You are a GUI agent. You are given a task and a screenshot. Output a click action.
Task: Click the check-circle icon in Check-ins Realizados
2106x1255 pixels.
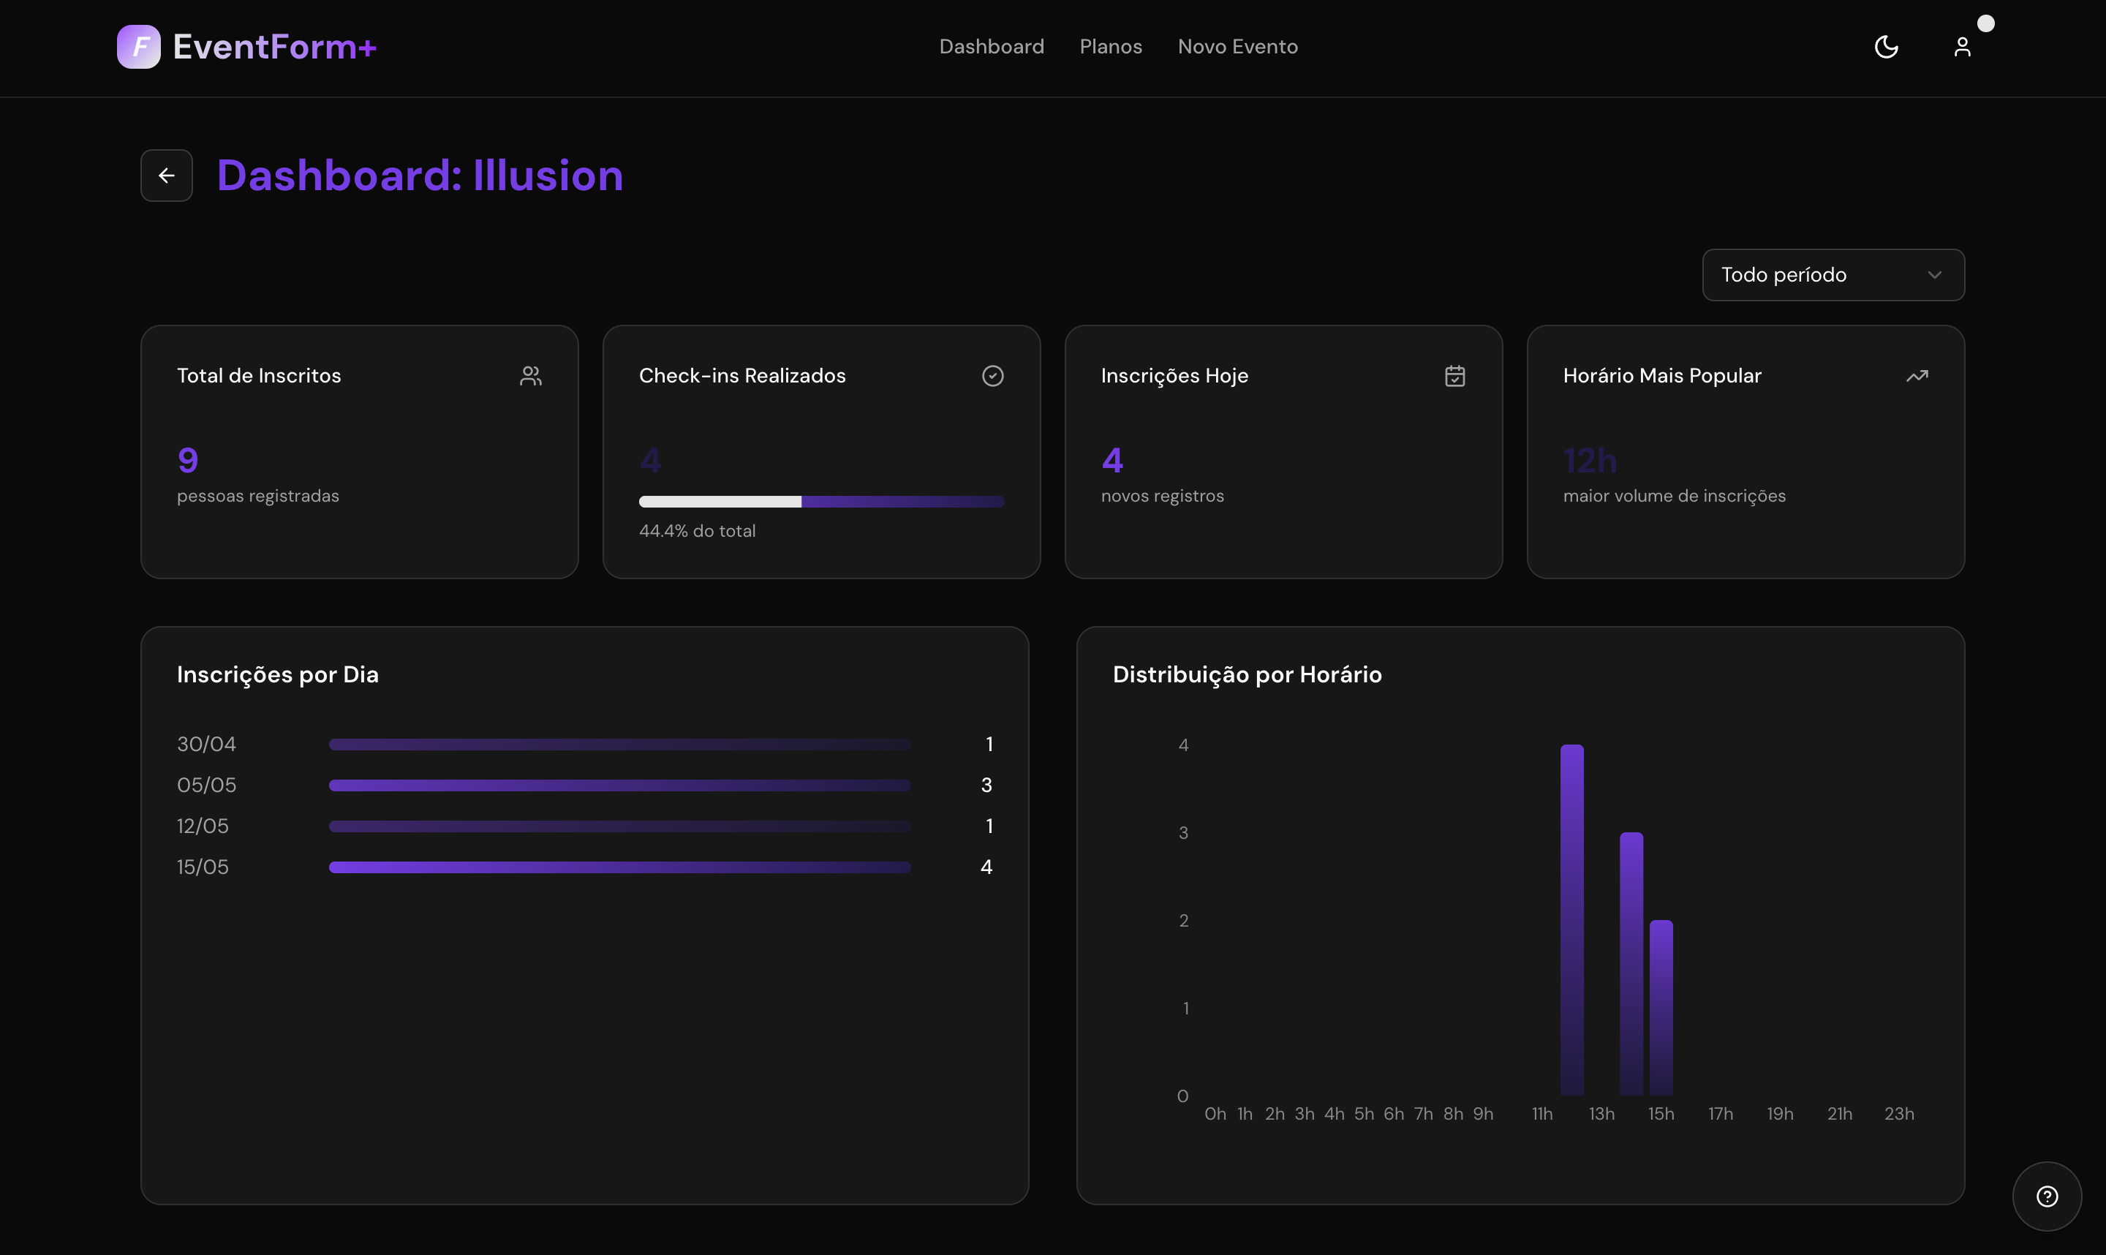992,375
